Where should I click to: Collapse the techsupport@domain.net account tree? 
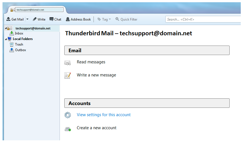pos(6,28)
